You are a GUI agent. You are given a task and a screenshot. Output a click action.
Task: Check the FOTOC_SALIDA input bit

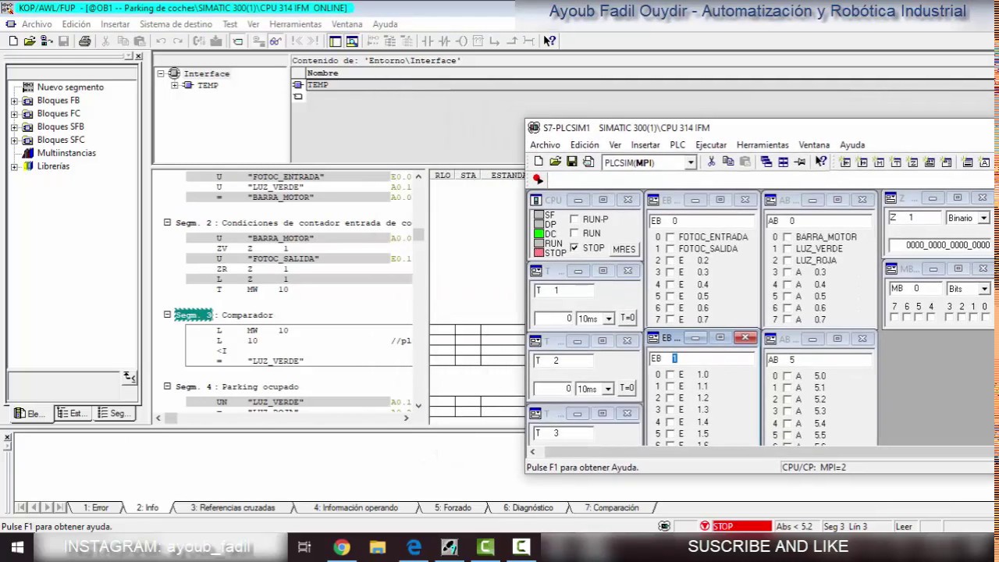[x=670, y=249]
